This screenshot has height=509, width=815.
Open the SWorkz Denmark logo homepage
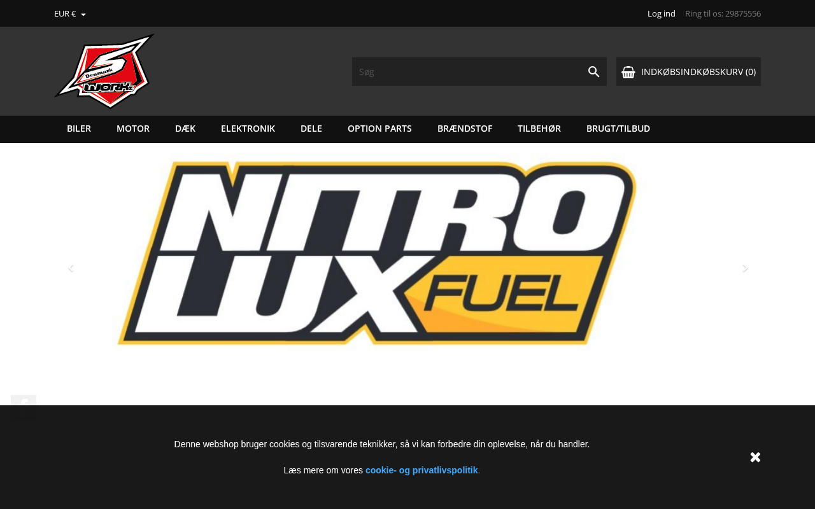click(x=104, y=71)
